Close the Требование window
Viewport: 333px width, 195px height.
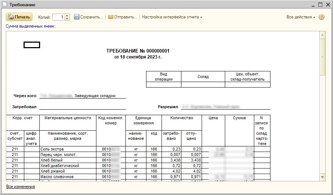(327, 5)
